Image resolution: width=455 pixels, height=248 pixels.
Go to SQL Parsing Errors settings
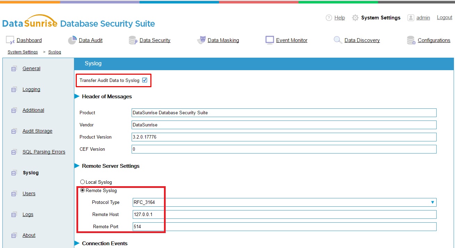tap(44, 152)
